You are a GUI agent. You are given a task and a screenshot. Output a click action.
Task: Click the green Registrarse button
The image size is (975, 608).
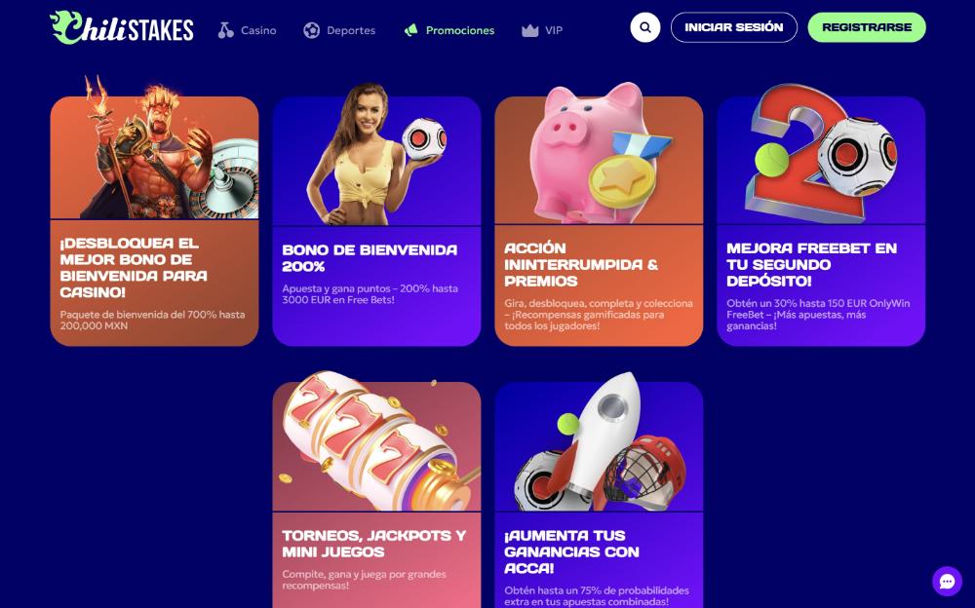pyautogui.click(x=867, y=27)
